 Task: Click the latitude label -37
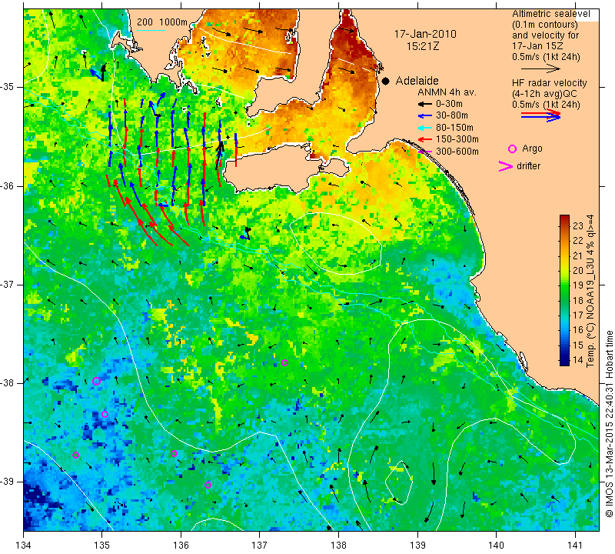coord(8,284)
